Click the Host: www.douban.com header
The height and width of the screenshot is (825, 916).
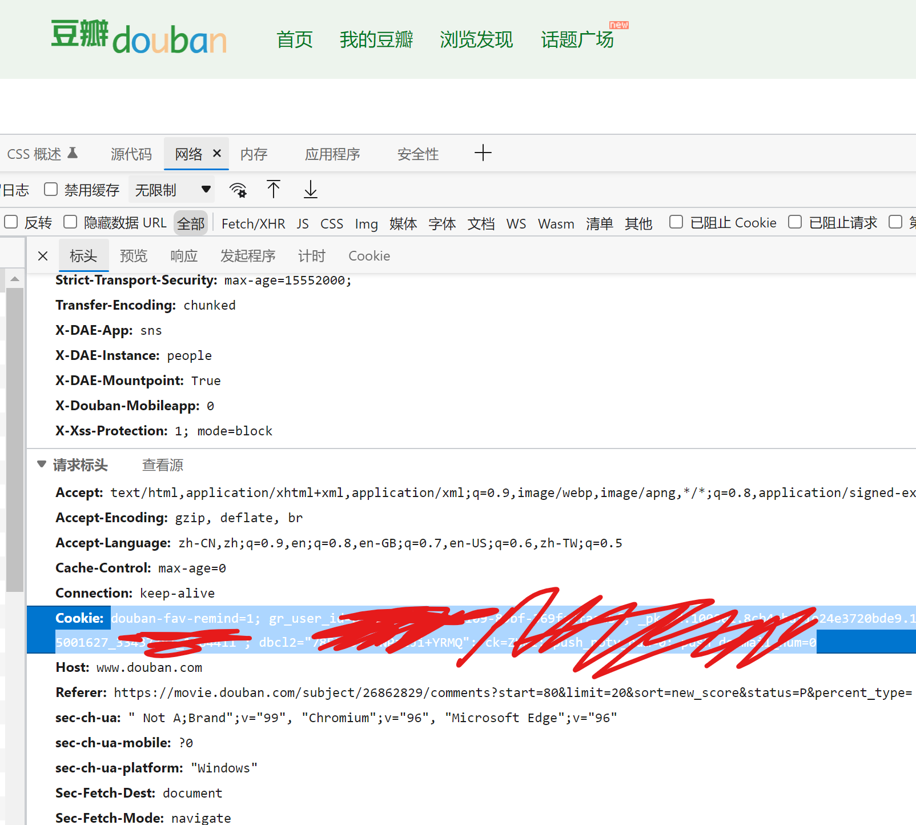[129, 667]
